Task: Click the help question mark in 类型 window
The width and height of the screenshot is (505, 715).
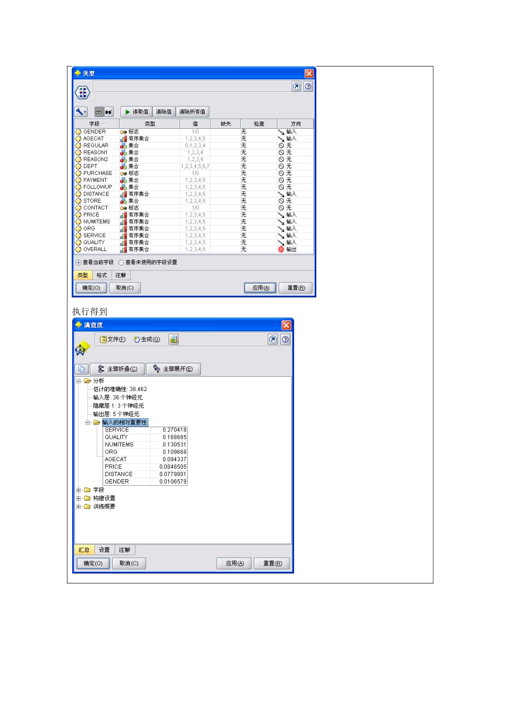Action: click(x=308, y=86)
